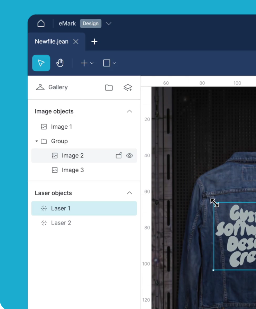Screen dimensions: 256x309
Task: Click the Laser 2 spark icon
Action: pos(44,223)
